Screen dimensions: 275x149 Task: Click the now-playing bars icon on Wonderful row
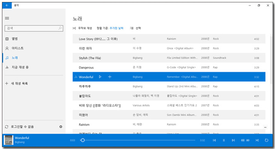(76, 77)
